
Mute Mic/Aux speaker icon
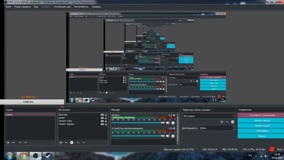(x=168, y=123)
